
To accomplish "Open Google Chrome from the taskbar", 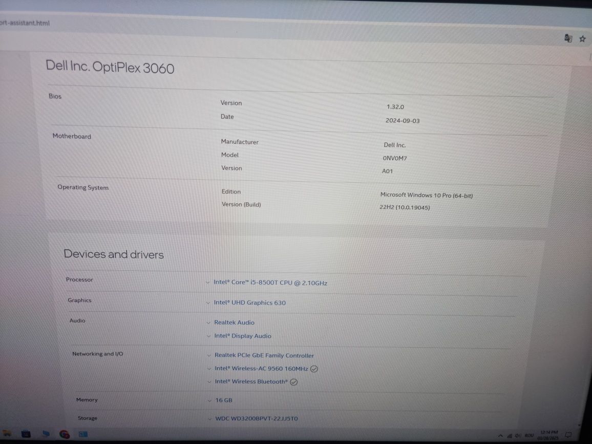I will (65, 434).
